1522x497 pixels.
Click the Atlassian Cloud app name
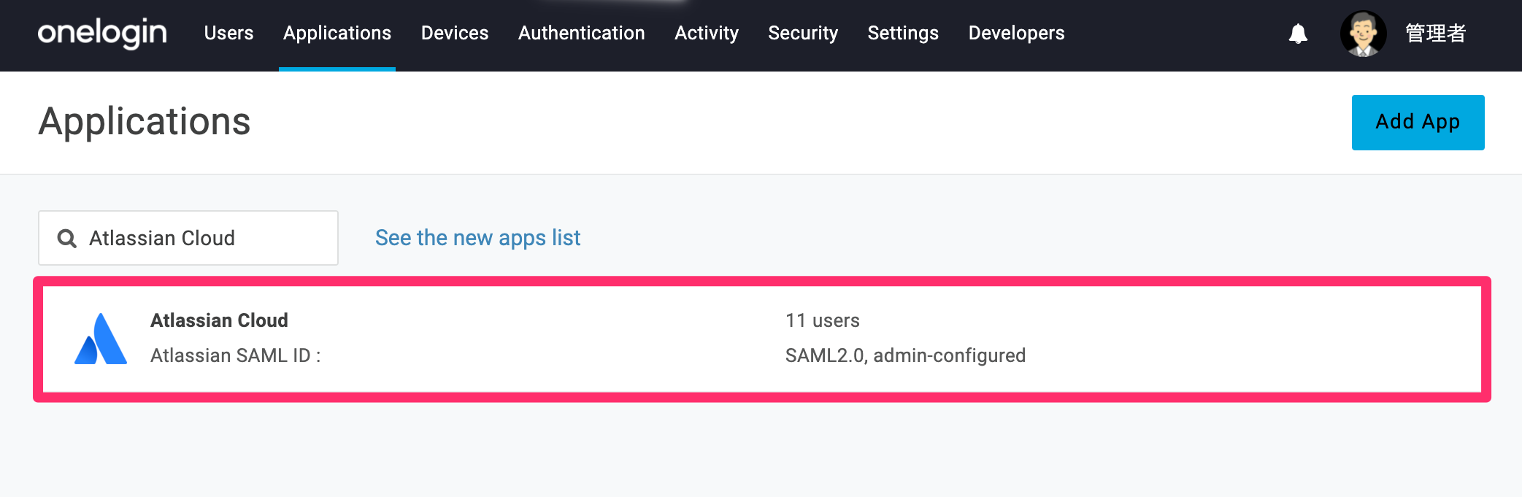click(219, 320)
